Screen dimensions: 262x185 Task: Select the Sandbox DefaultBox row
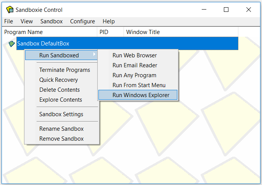click(127, 44)
